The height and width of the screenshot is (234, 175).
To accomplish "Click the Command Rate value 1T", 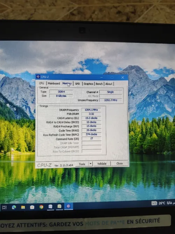I will pos(91,138).
